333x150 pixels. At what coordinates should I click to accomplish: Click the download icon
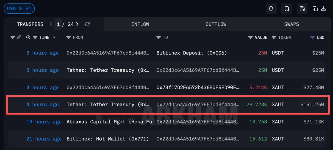pyautogui.click(x=323, y=9)
